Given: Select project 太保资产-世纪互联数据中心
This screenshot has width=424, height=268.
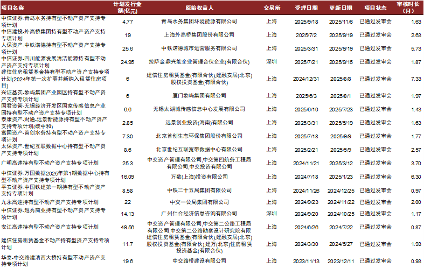Looking at the screenshot, I should pyautogui.click(x=53, y=150).
